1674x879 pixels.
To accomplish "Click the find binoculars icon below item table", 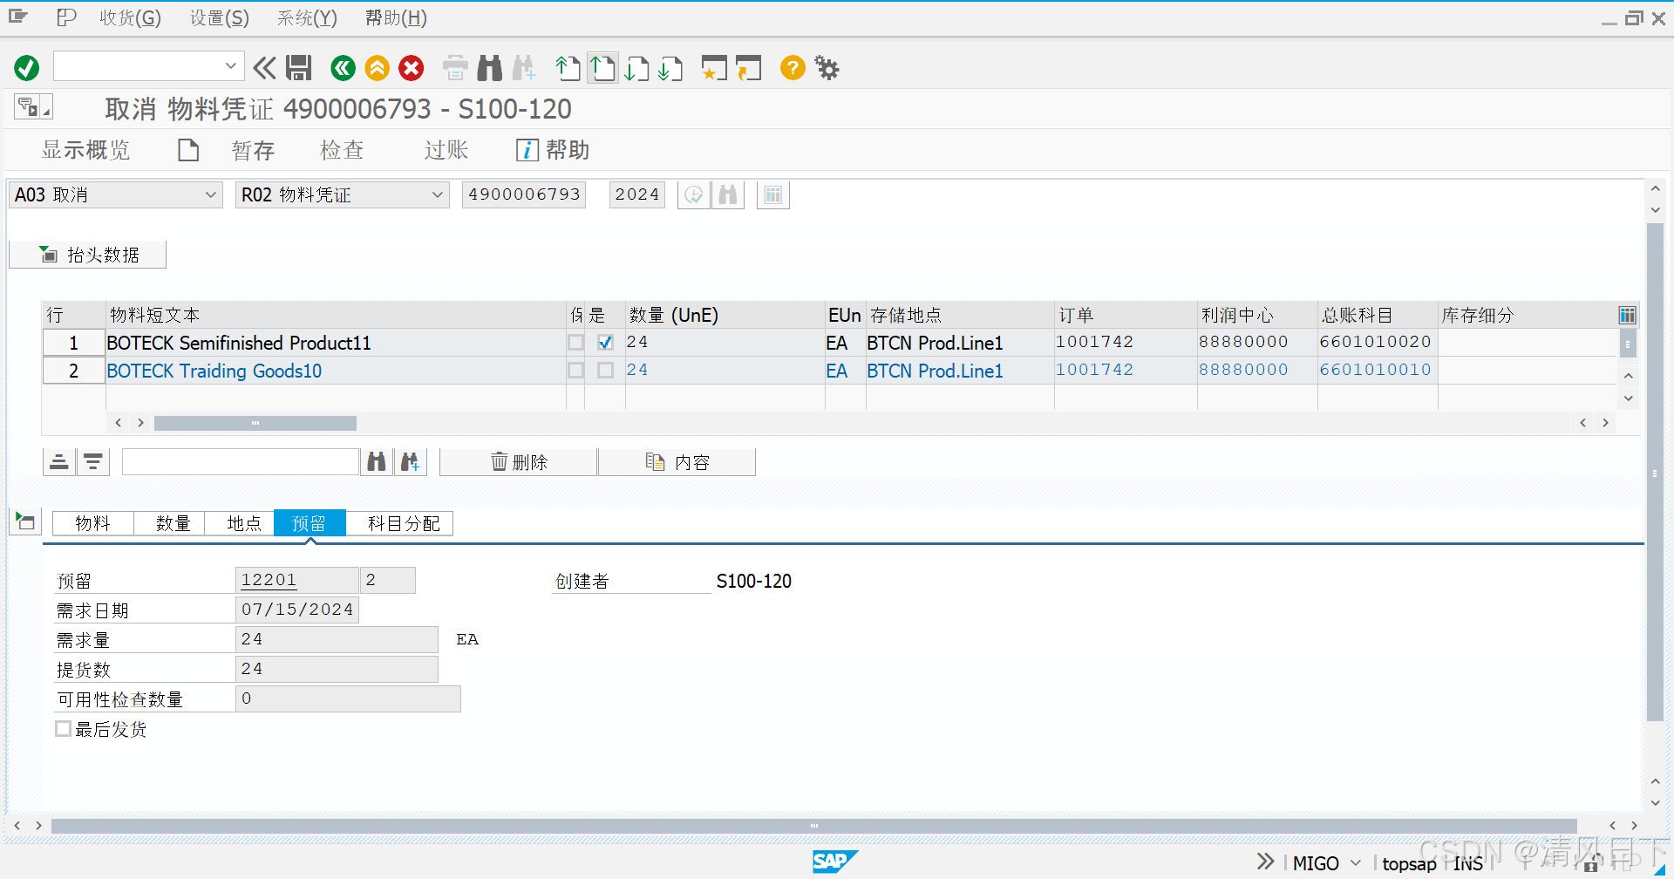I will pyautogui.click(x=377, y=462).
